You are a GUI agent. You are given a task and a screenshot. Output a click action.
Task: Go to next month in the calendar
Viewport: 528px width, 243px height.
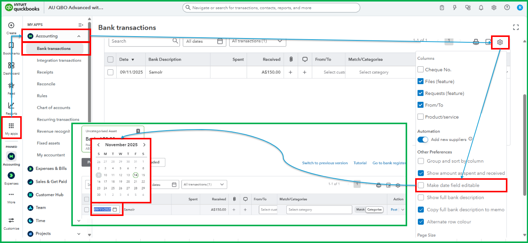click(144, 145)
